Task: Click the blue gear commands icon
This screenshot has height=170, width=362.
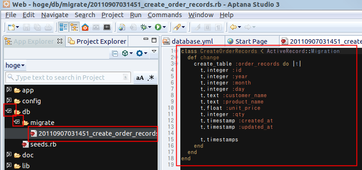Action: (140, 54)
